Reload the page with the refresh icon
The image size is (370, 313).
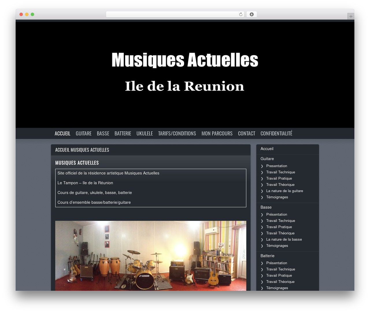coord(240,14)
